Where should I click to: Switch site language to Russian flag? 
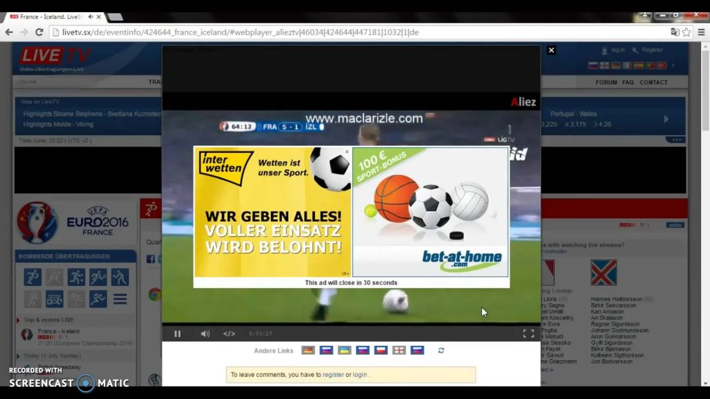[592, 65]
